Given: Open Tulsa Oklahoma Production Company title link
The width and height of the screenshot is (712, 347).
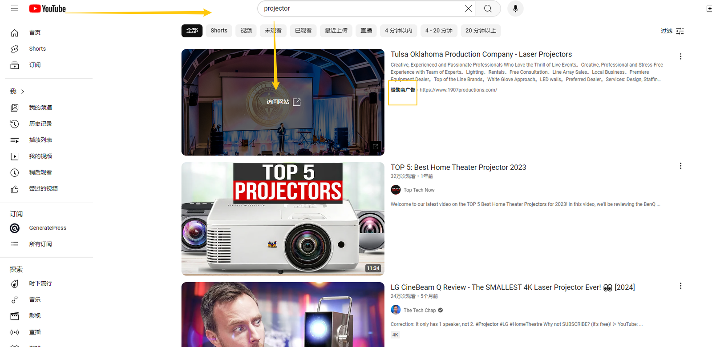Looking at the screenshot, I should (x=481, y=54).
